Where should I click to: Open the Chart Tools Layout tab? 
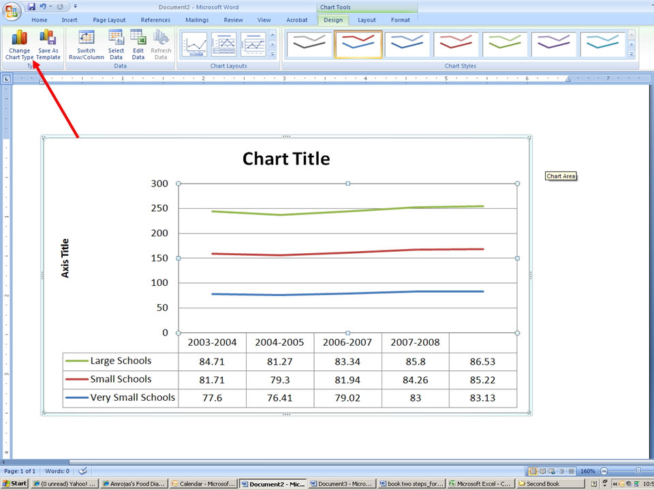coord(367,20)
